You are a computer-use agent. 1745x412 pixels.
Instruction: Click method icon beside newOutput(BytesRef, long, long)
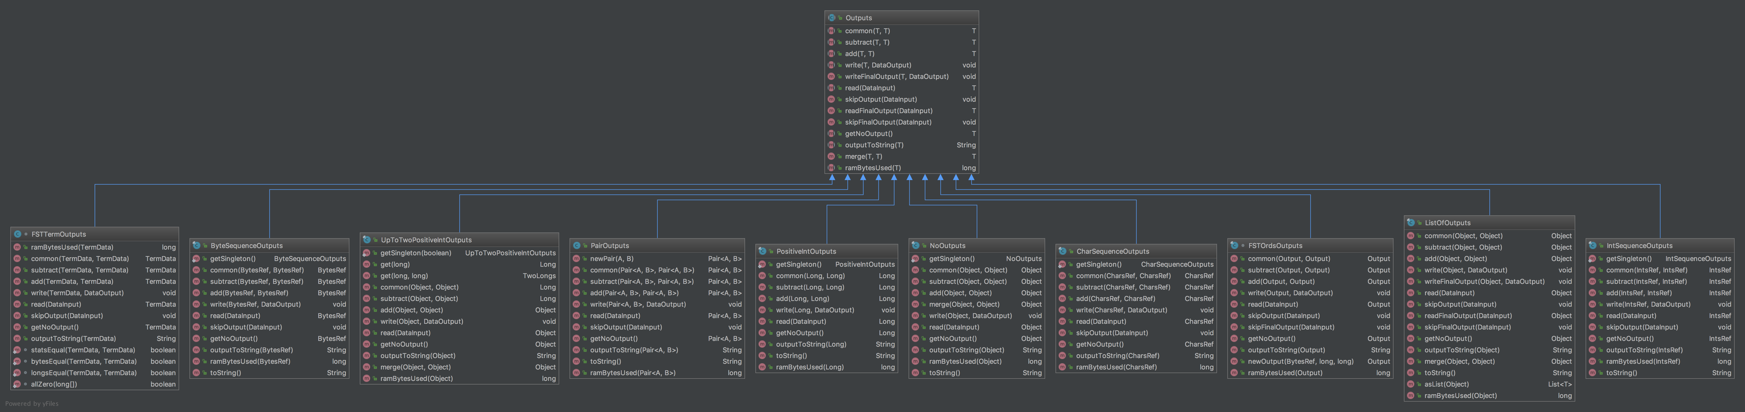coord(1234,361)
